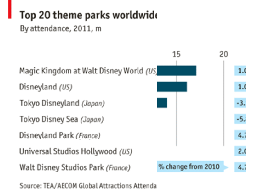The width and height of the screenshot is (254, 189).
Task: Click the Tokyo Disneyland attendance bar
Action: pos(162,103)
